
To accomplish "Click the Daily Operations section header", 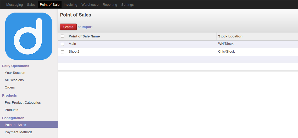I will coord(16,66).
